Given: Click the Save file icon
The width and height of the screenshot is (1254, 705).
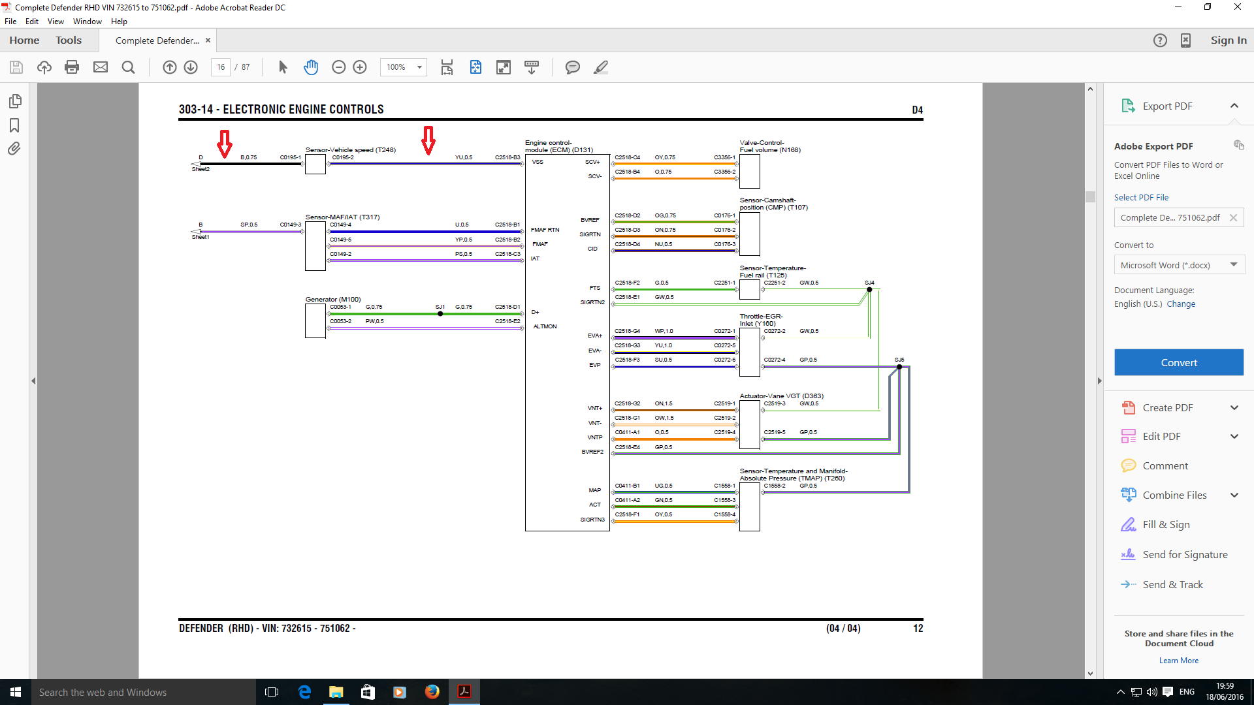Looking at the screenshot, I should pos(16,67).
